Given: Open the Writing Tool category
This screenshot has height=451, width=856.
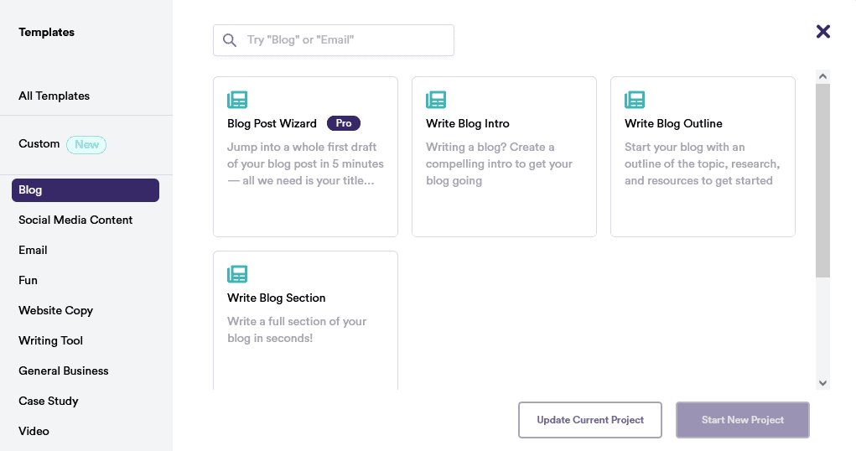Looking at the screenshot, I should [51, 340].
